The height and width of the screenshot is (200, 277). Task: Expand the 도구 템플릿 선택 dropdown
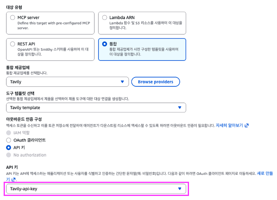96,108
